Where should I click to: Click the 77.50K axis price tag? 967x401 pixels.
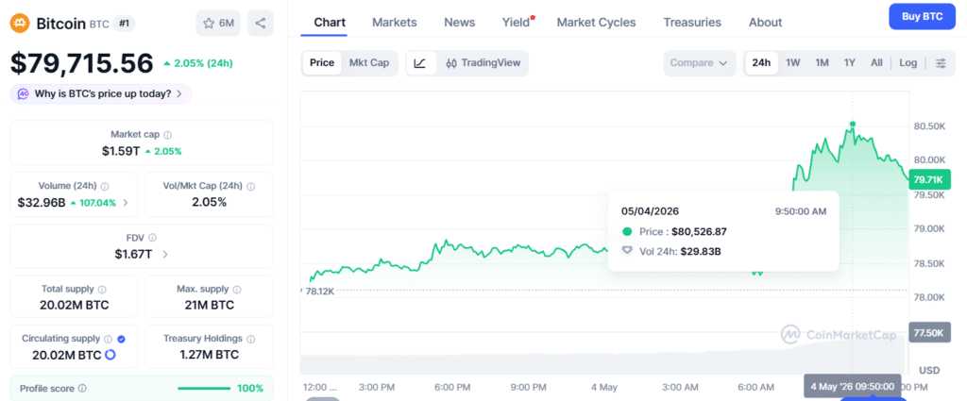pyautogui.click(x=927, y=333)
